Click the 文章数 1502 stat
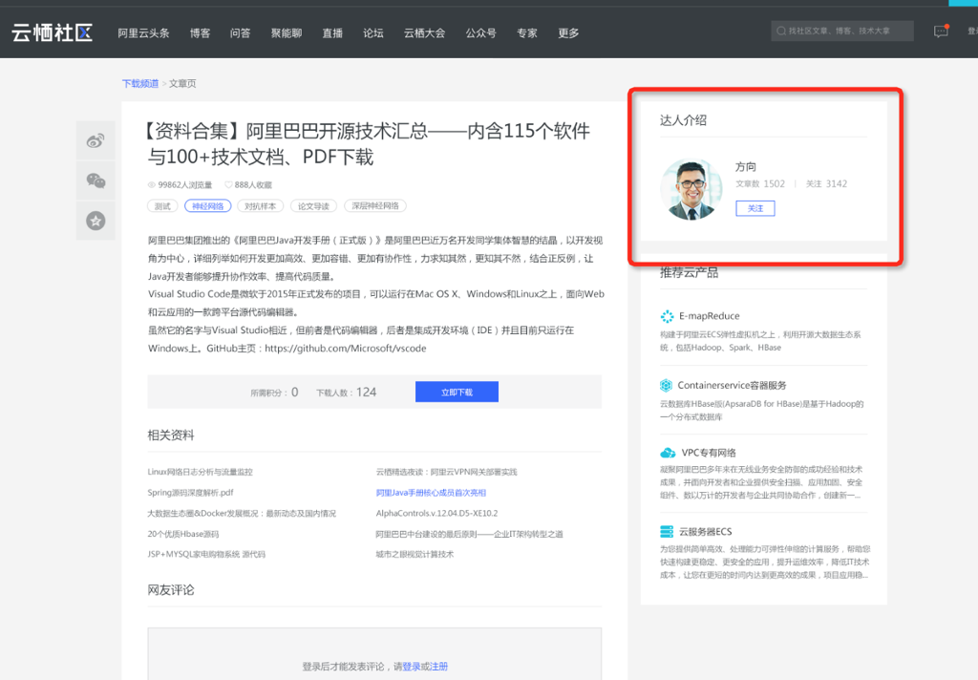Image resolution: width=978 pixels, height=680 pixels. 760,184
